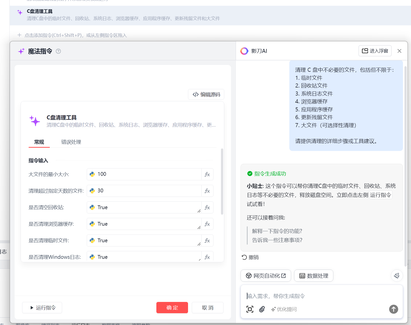Screen dimensions: 411x325
Task: Click the C盘清理工具 title in the card
Action: point(62,117)
